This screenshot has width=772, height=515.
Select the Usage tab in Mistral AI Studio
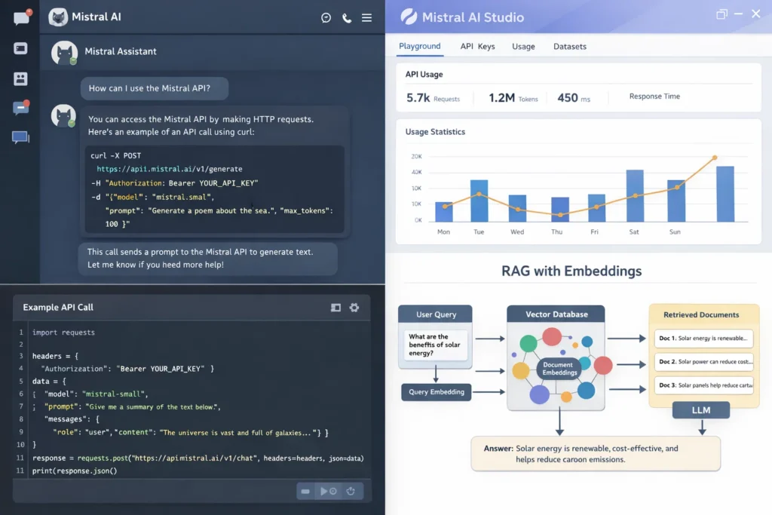coord(523,46)
